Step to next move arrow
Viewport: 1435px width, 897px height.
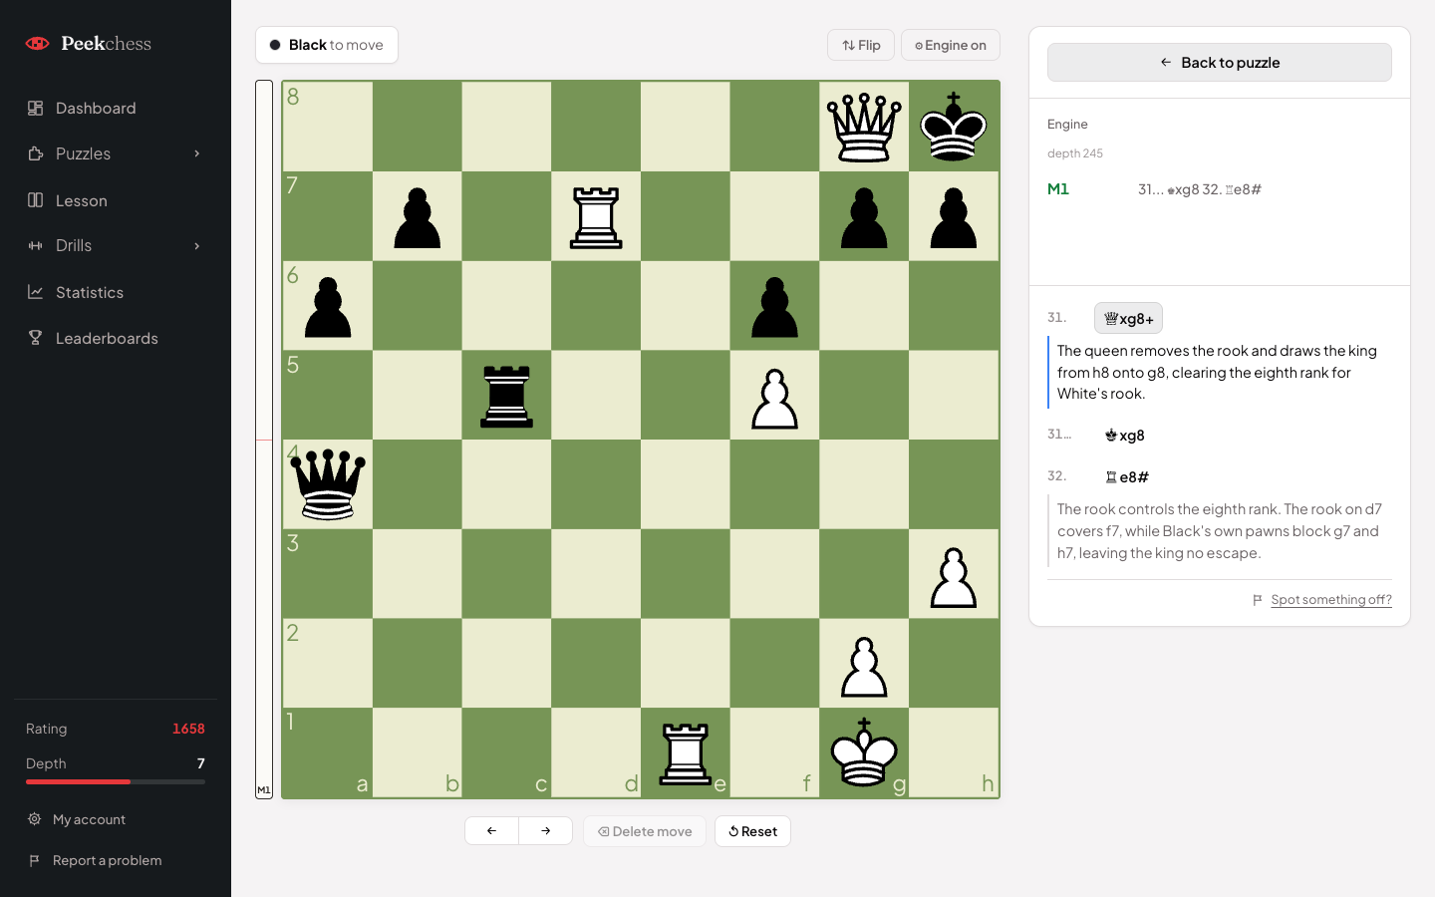pos(545,830)
